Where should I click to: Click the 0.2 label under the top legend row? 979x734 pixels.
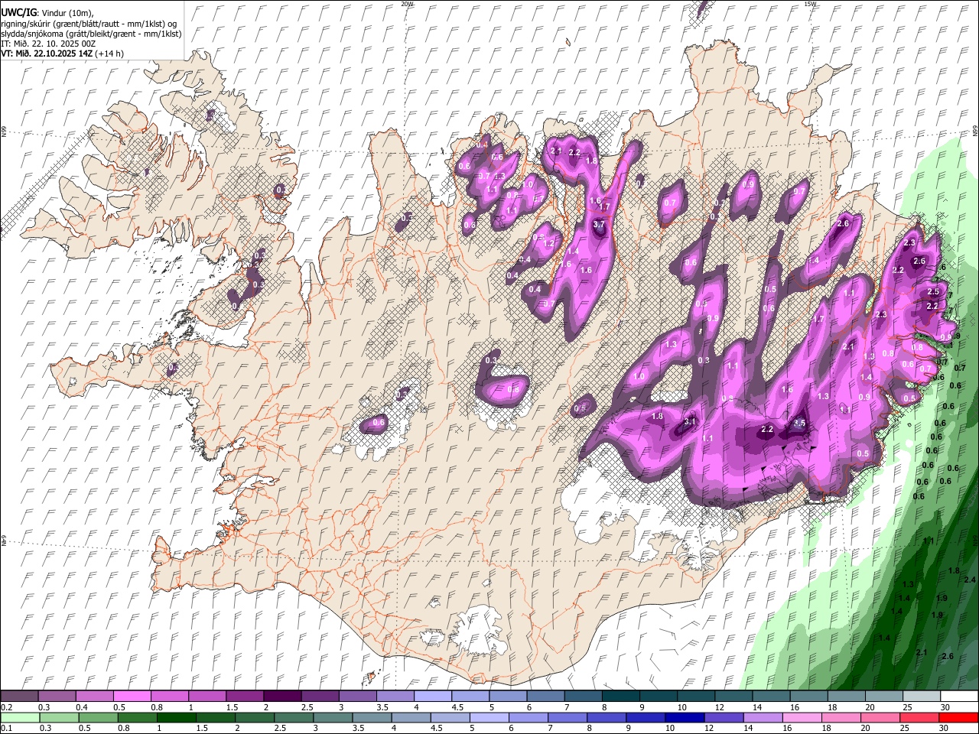tap(6, 707)
